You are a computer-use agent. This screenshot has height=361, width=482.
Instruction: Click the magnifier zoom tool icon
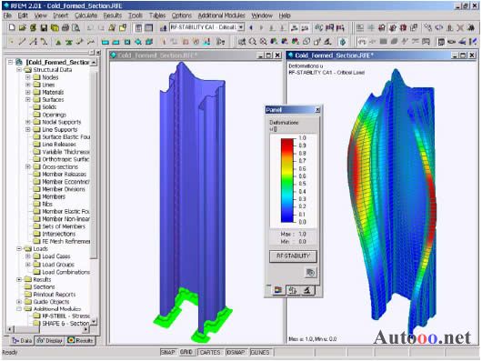(x=253, y=41)
